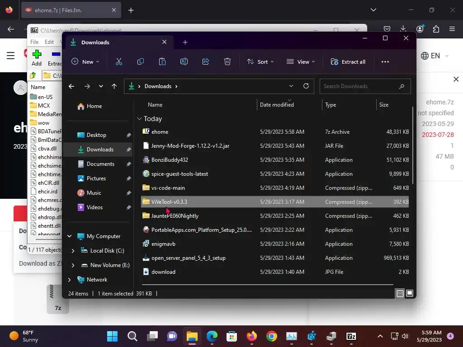The image size is (463, 347).
Task: Open Sort options dropdown
Action: 260,61
